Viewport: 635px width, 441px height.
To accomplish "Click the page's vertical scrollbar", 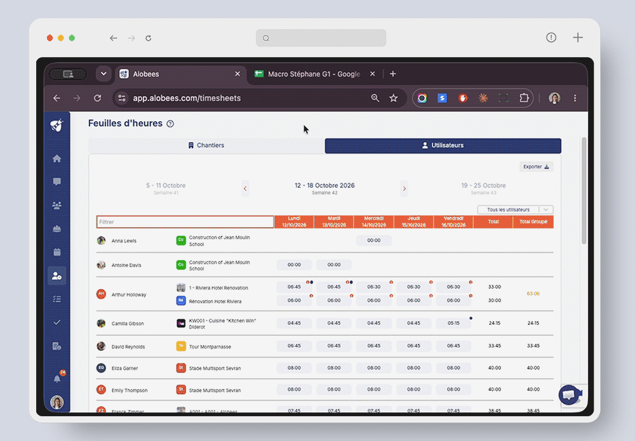I will tap(584, 190).
